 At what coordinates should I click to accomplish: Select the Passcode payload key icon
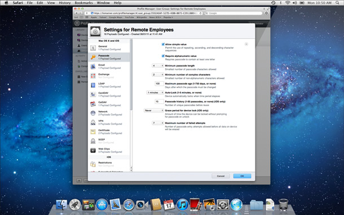click(x=93, y=57)
